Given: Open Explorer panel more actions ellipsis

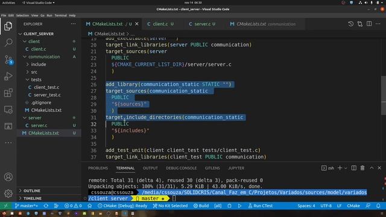Looking at the screenshot, I should click(x=73, y=24).
